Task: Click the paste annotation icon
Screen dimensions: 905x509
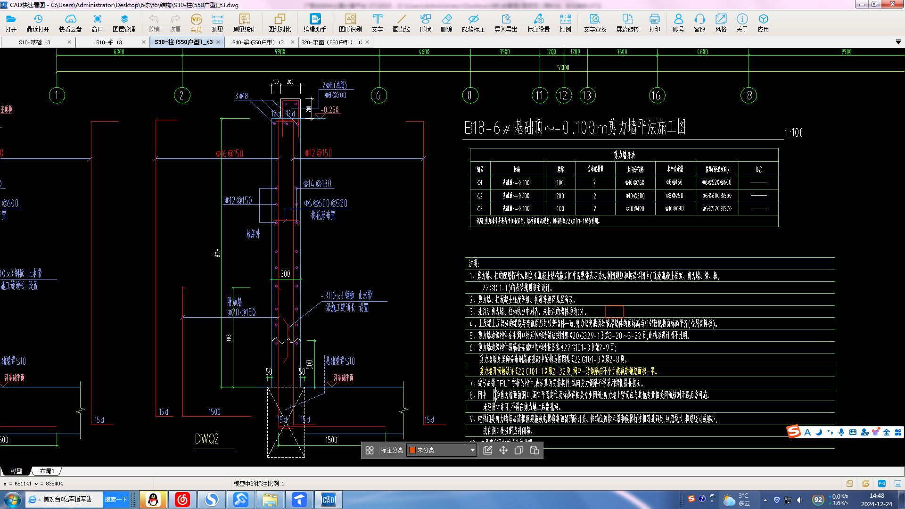Action: [x=535, y=450]
